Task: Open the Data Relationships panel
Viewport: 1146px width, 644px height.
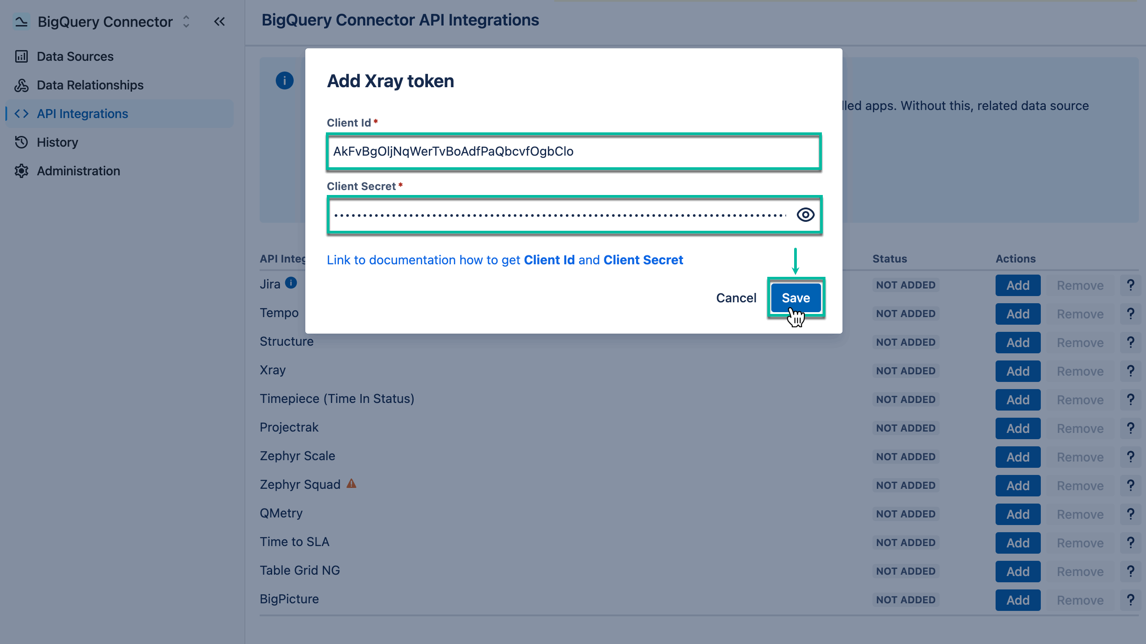Action: pyautogui.click(x=90, y=85)
